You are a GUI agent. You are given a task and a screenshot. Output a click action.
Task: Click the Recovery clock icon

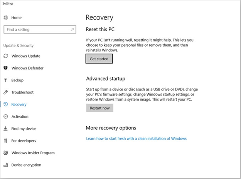pyautogui.click(x=6, y=104)
